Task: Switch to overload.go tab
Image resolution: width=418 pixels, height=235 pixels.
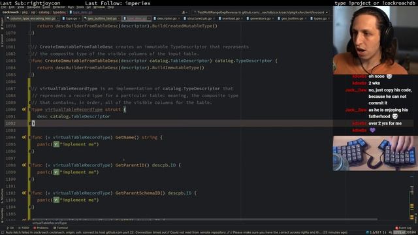Action: [x=231, y=18]
